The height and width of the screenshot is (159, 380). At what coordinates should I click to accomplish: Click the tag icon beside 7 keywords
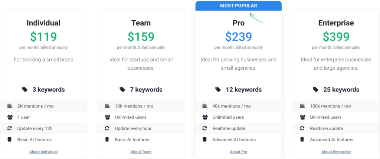point(122,90)
